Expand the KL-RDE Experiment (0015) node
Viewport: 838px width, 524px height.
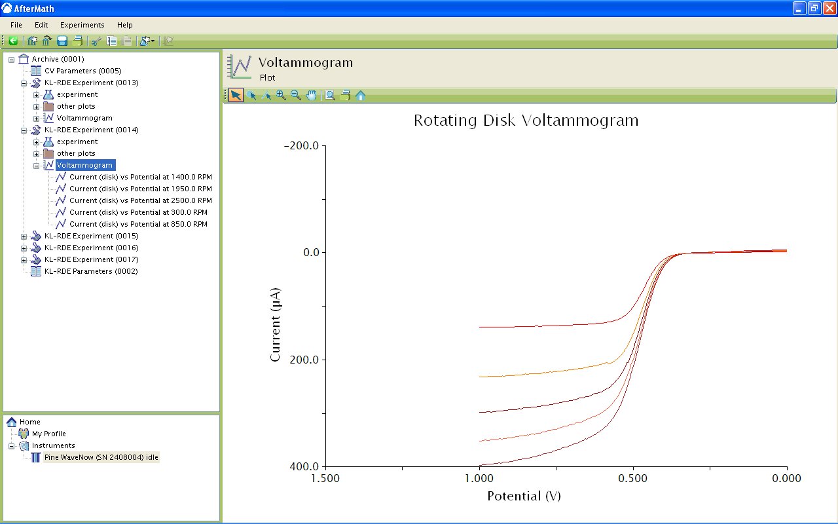[x=24, y=236]
